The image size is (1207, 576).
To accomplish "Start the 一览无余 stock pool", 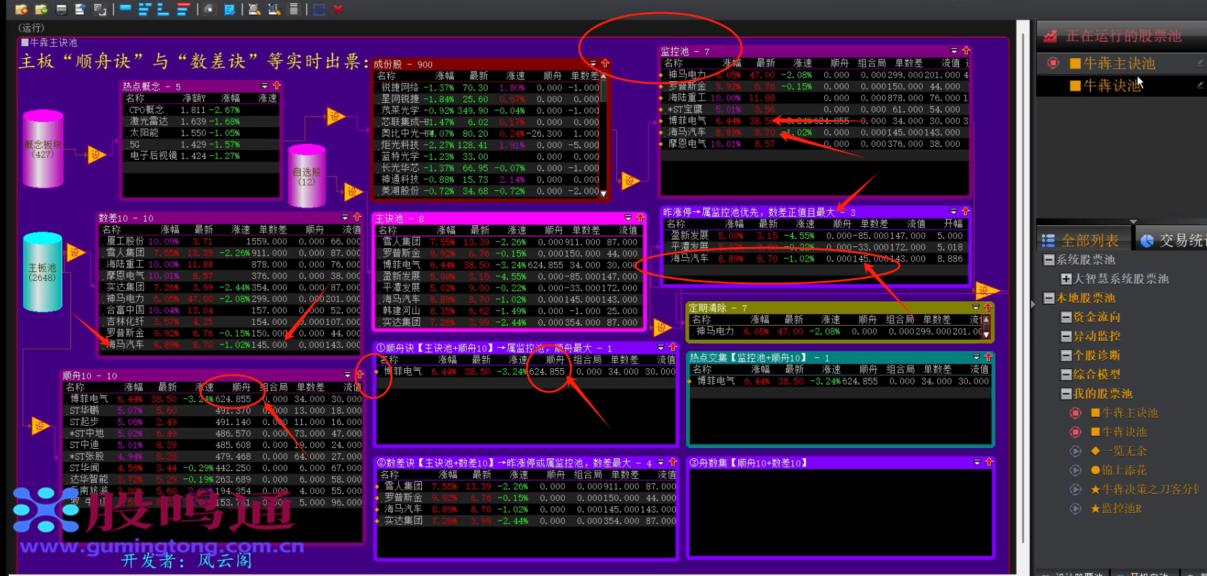I will [x=1076, y=451].
